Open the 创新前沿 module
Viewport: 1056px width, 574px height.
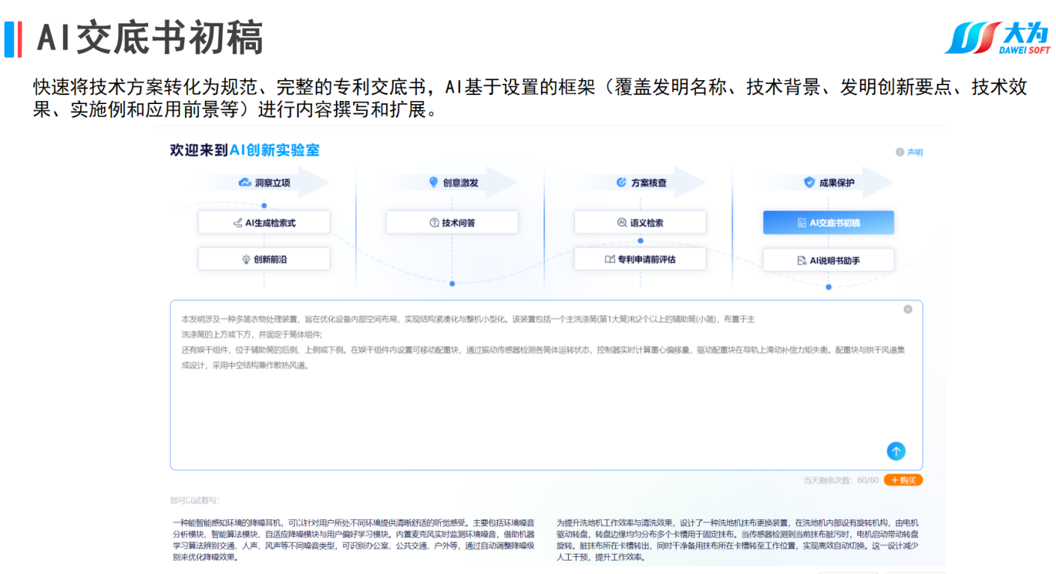coord(263,259)
